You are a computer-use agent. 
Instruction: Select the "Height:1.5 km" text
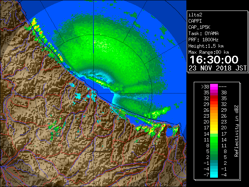pos(206,46)
